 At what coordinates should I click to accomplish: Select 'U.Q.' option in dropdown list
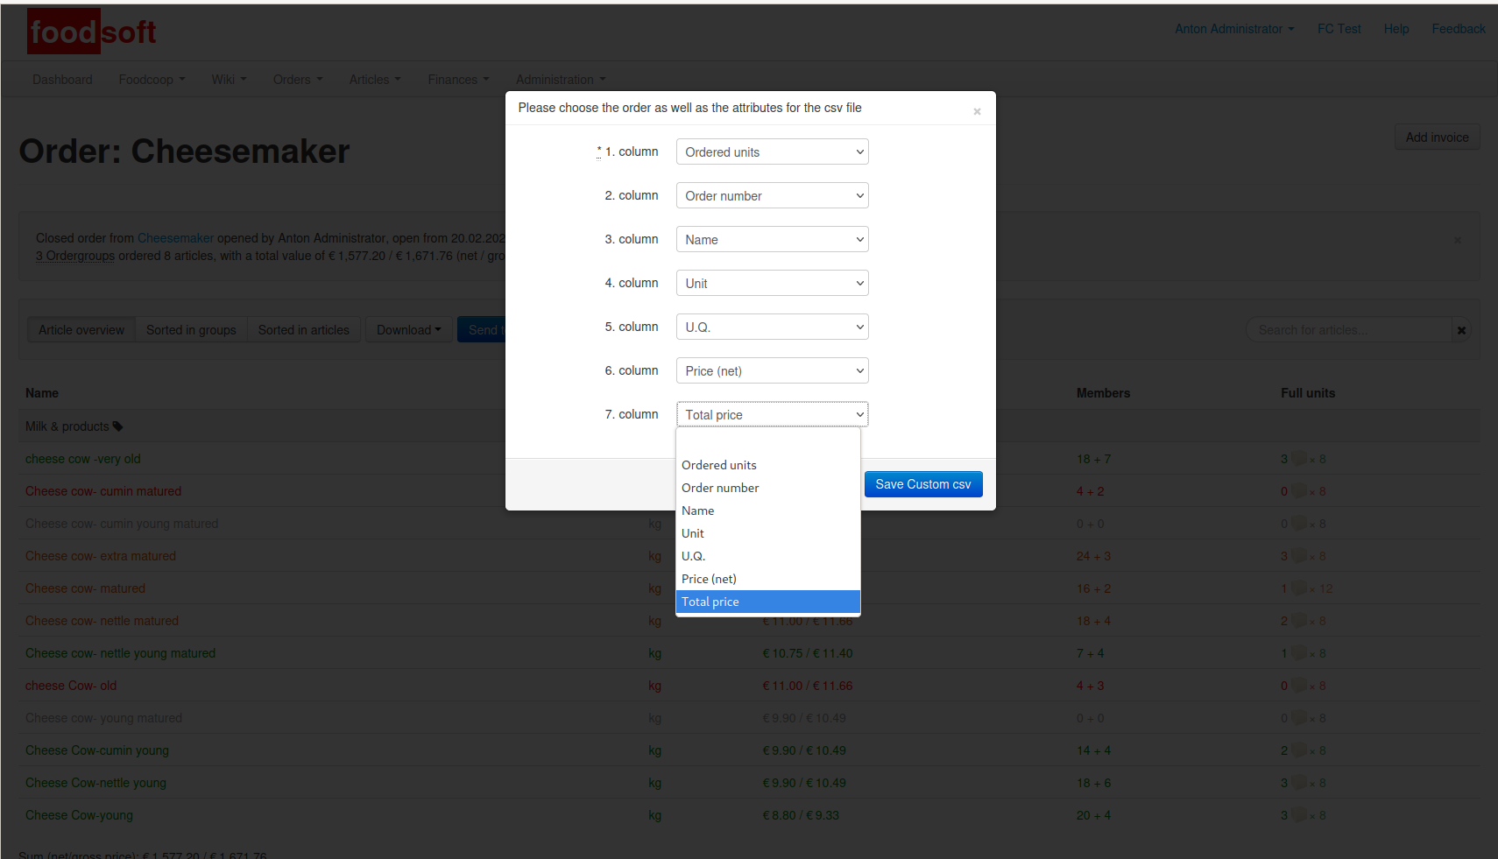[694, 556]
